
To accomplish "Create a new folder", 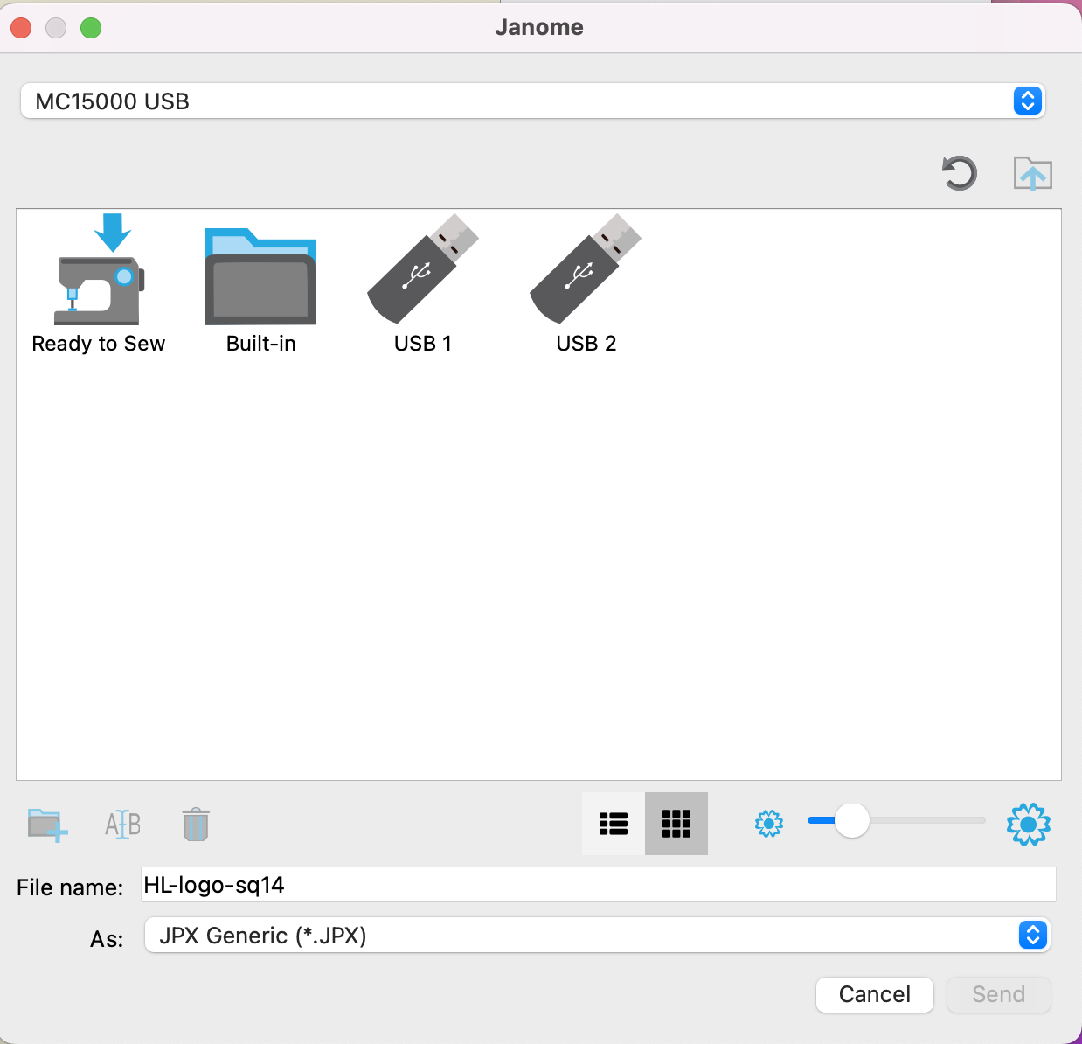I will [47, 825].
